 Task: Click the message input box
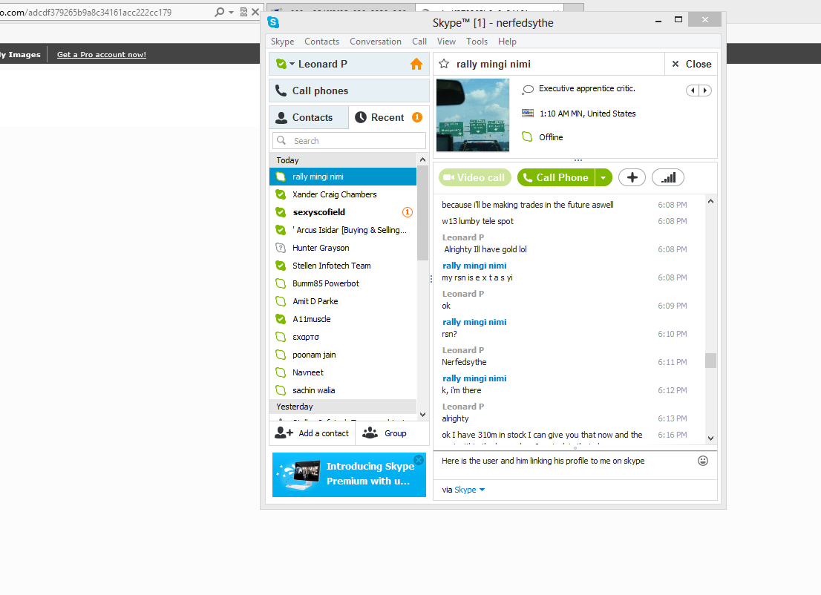click(568, 464)
